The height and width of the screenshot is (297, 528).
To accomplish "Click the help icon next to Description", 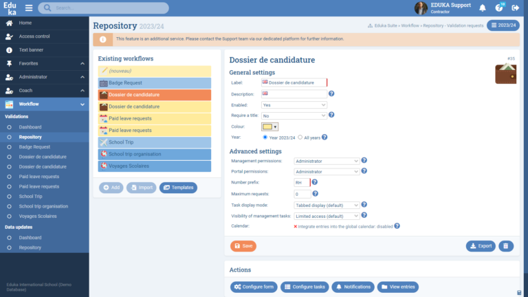I will [x=331, y=93].
